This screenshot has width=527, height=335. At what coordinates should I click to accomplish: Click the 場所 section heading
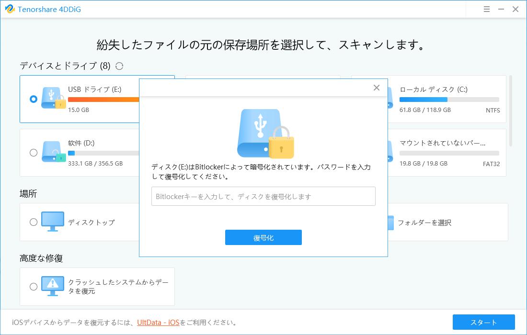click(x=28, y=194)
